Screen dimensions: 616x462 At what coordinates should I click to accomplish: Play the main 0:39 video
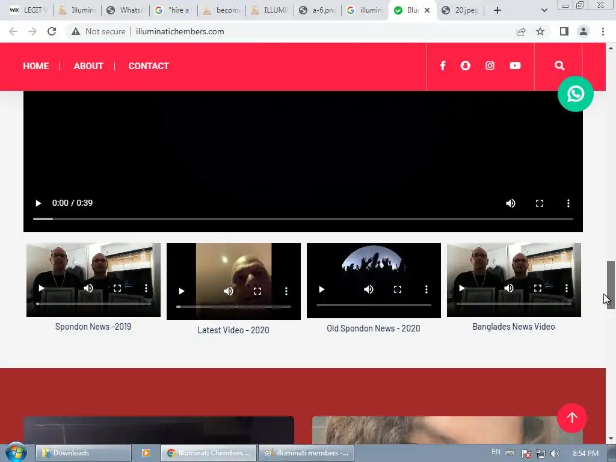pos(38,203)
